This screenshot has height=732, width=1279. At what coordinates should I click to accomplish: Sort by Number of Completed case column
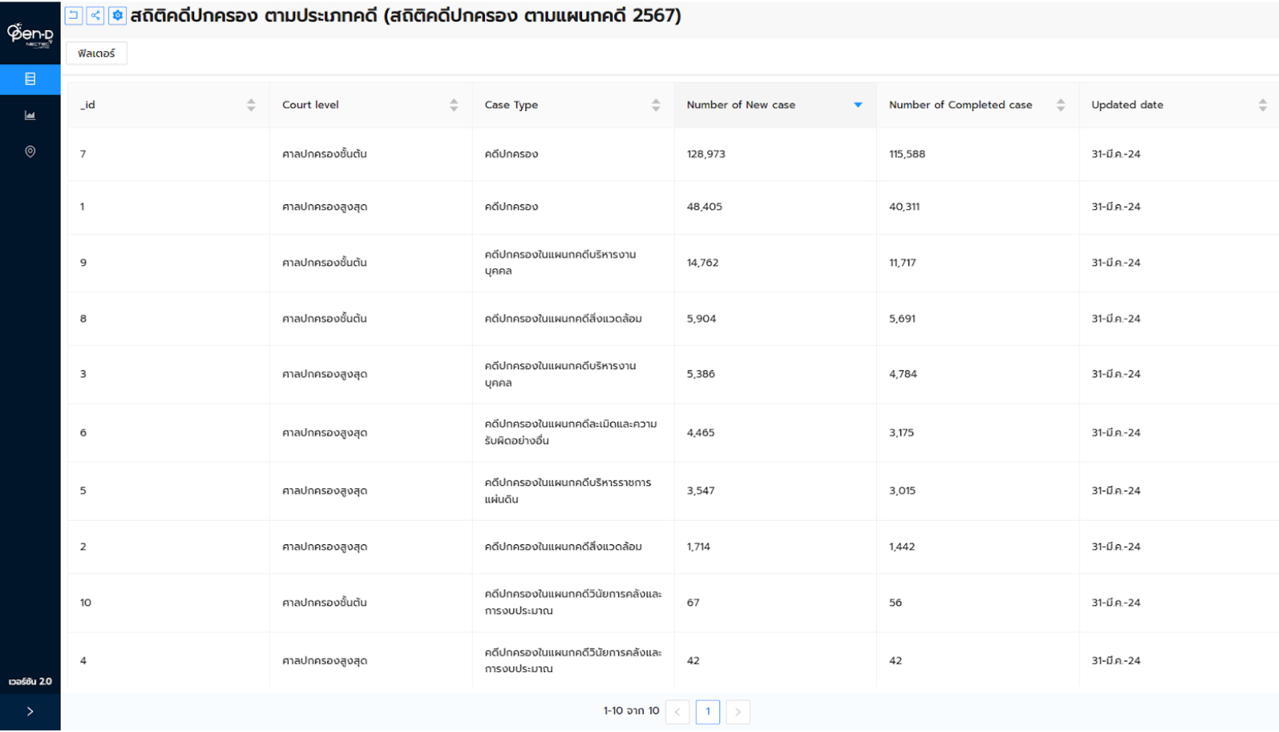[x=1060, y=105]
